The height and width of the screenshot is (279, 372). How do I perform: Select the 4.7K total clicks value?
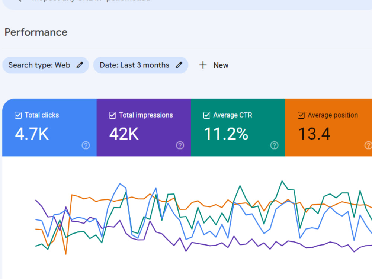(32, 134)
